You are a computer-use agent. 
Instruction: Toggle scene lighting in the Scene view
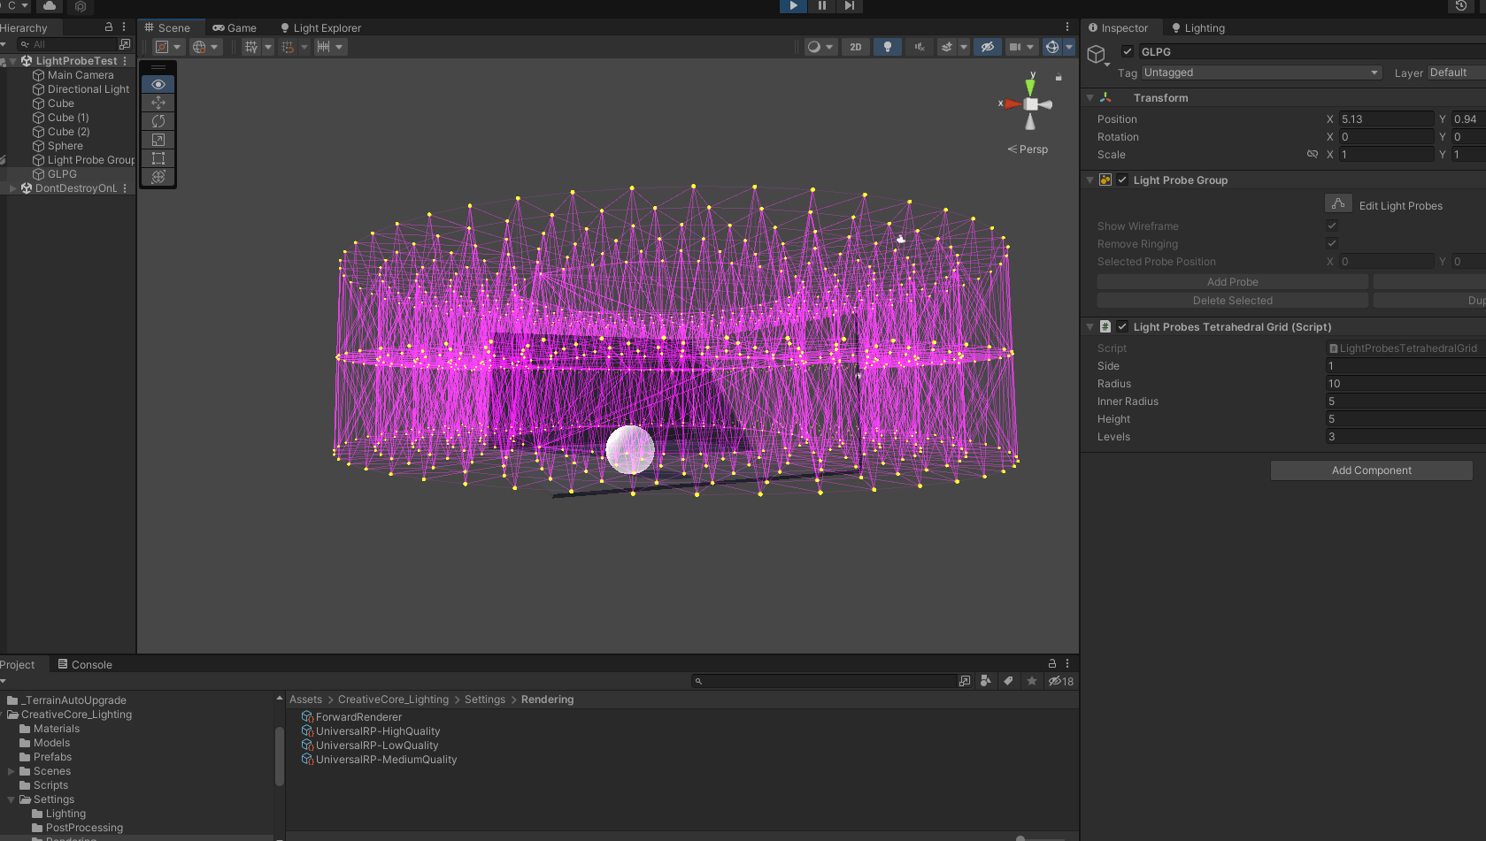pyautogui.click(x=888, y=46)
